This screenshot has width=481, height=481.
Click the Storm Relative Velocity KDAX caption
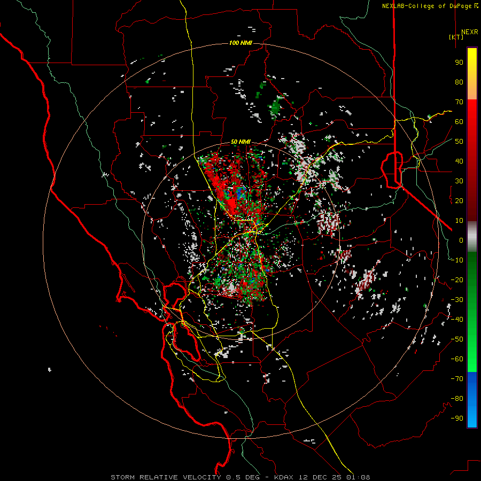click(241, 477)
